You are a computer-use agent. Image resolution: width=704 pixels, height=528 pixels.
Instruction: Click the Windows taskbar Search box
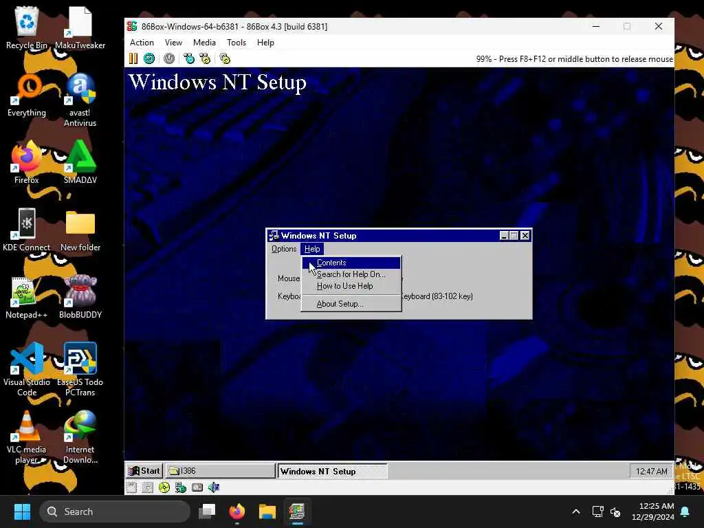[115, 511]
